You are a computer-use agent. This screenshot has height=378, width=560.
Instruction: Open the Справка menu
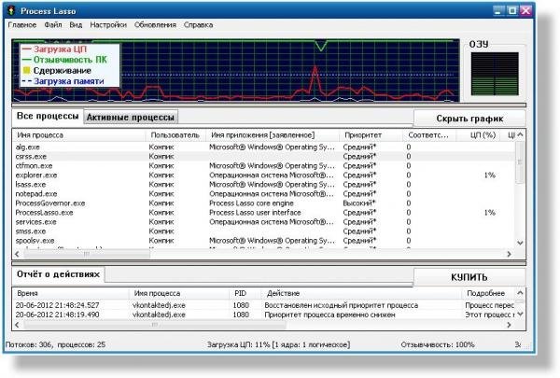pos(198,25)
